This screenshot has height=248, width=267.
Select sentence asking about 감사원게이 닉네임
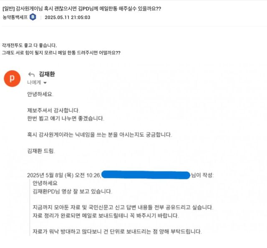(x=99, y=135)
